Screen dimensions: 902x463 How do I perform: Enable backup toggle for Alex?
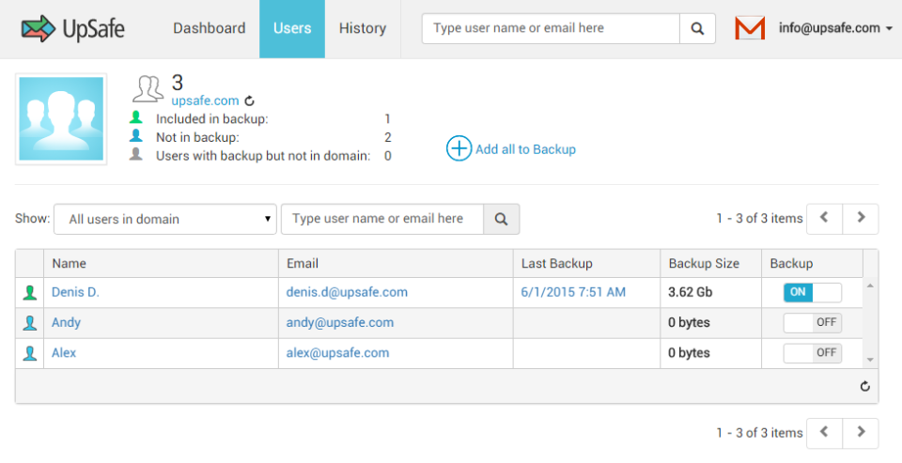812,353
